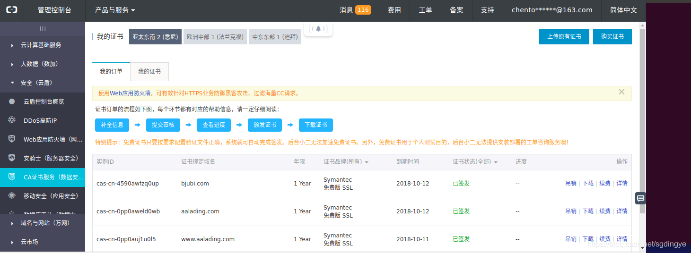Click domain cell www.aalading.com
This screenshot has height=253, width=691.
pos(208,239)
